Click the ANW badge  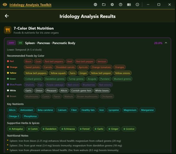(x=11, y=43)
